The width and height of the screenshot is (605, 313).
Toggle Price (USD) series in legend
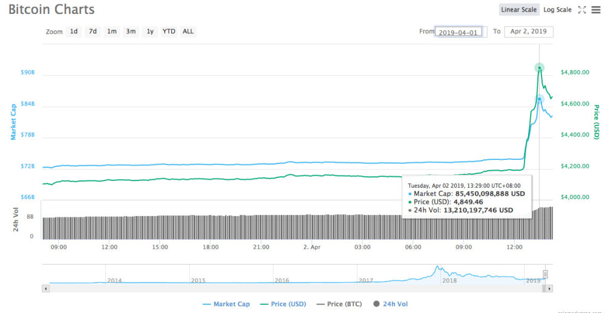click(x=283, y=304)
